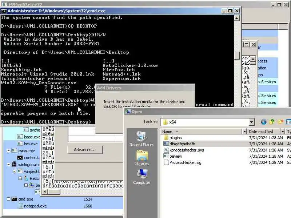The height and width of the screenshot is (218, 291).
Task: Click the Open dialog title bar
Action: pyautogui.click(x=207, y=112)
